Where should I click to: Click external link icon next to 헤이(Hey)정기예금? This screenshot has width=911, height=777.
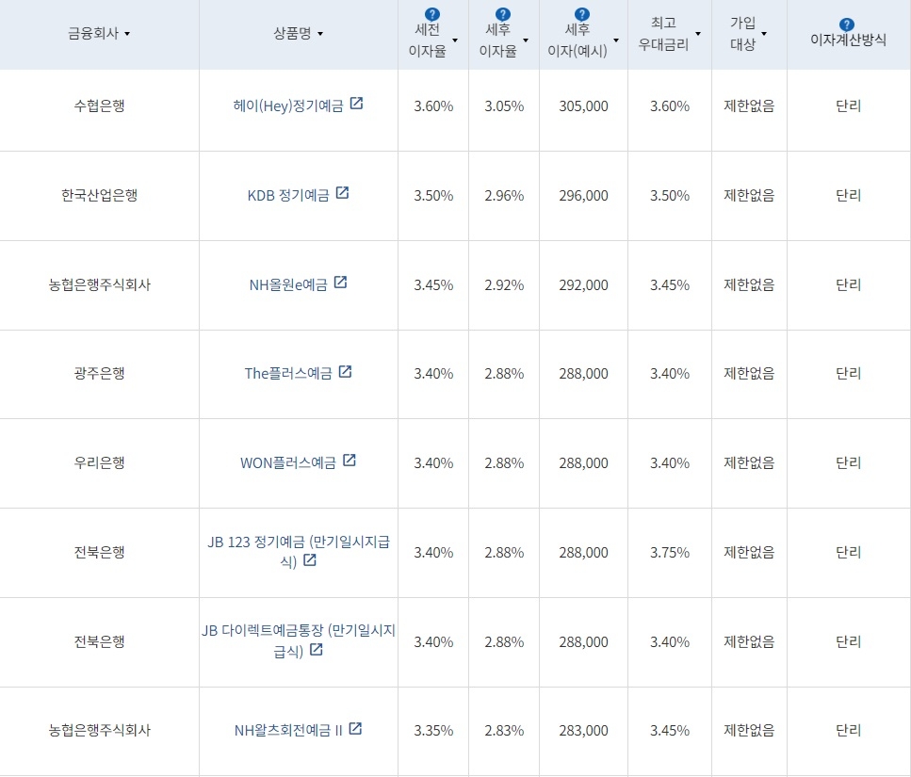[x=355, y=105]
